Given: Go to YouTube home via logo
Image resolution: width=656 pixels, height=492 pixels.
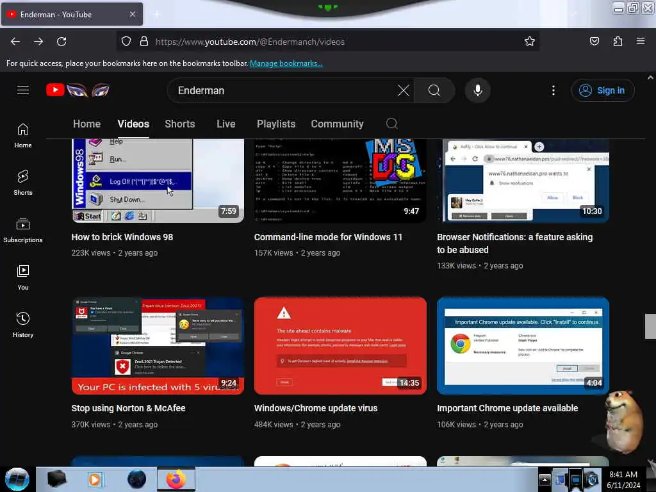Looking at the screenshot, I should [78, 90].
